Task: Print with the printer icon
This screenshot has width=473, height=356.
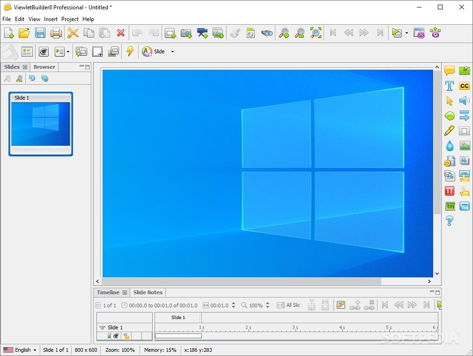Action: 56,33
